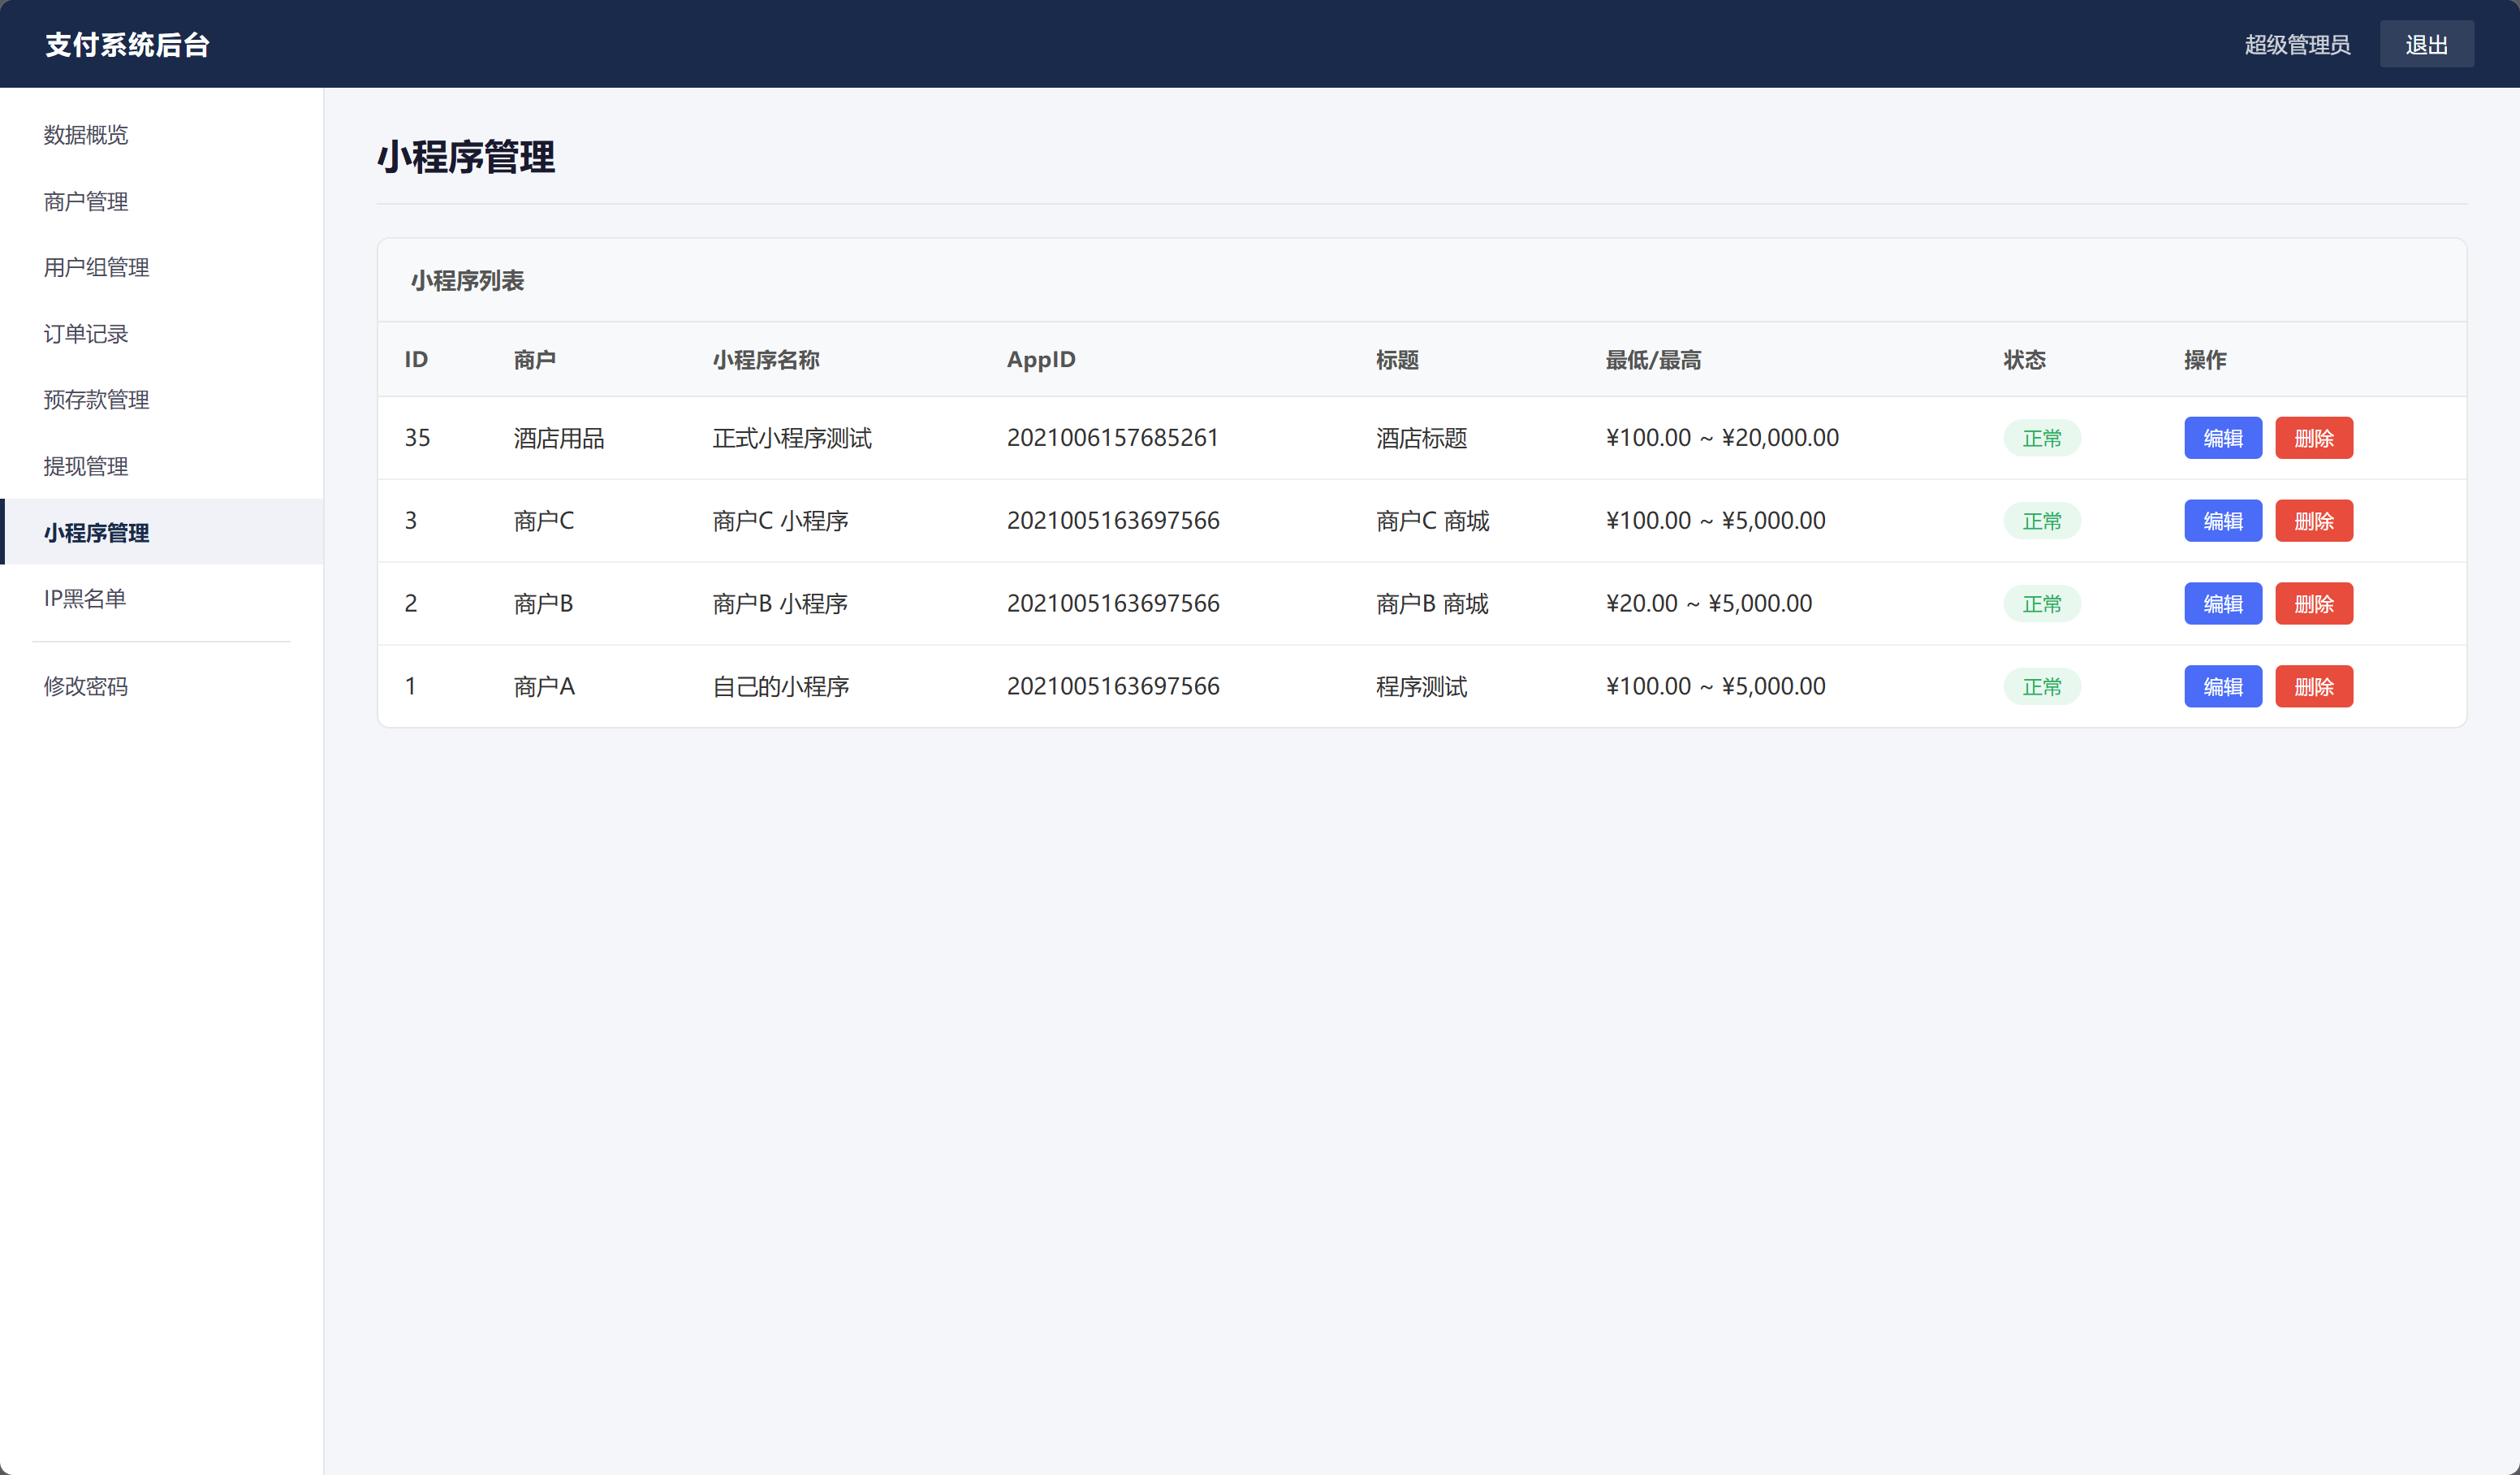The image size is (2520, 1475).
Task: Edit 商户C 小程序 entry
Action: click(x=2222, y=521)
